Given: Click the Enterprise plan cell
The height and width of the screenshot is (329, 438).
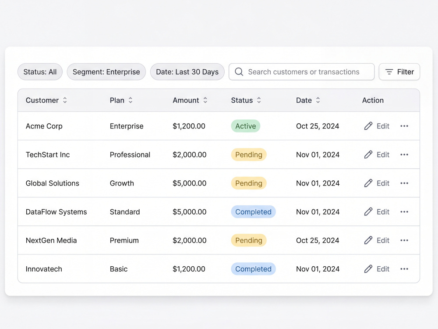Looking at the screenshot, I should pyautogui.click(x=127, y=126).
